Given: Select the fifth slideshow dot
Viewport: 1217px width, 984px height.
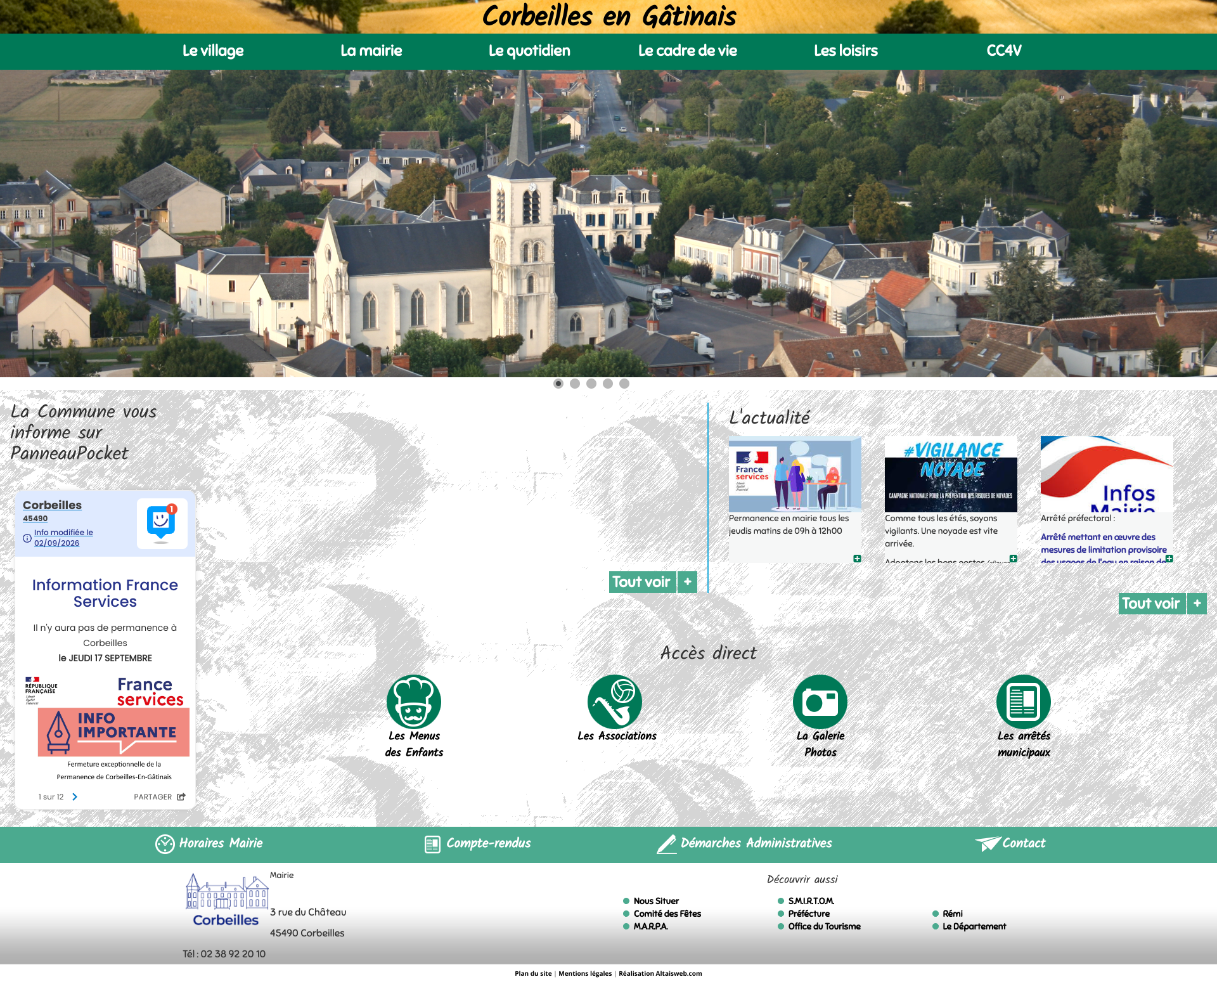Looking at the screenshot, I should click(x=624, y=384).
